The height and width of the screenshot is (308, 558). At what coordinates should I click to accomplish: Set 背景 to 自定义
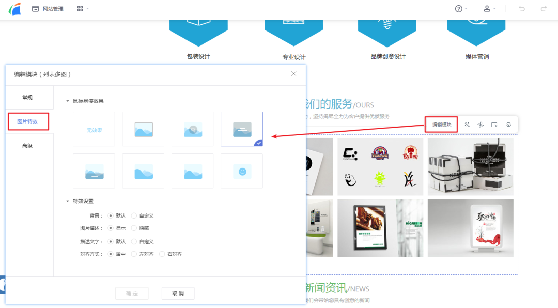(x=134, y=216)
